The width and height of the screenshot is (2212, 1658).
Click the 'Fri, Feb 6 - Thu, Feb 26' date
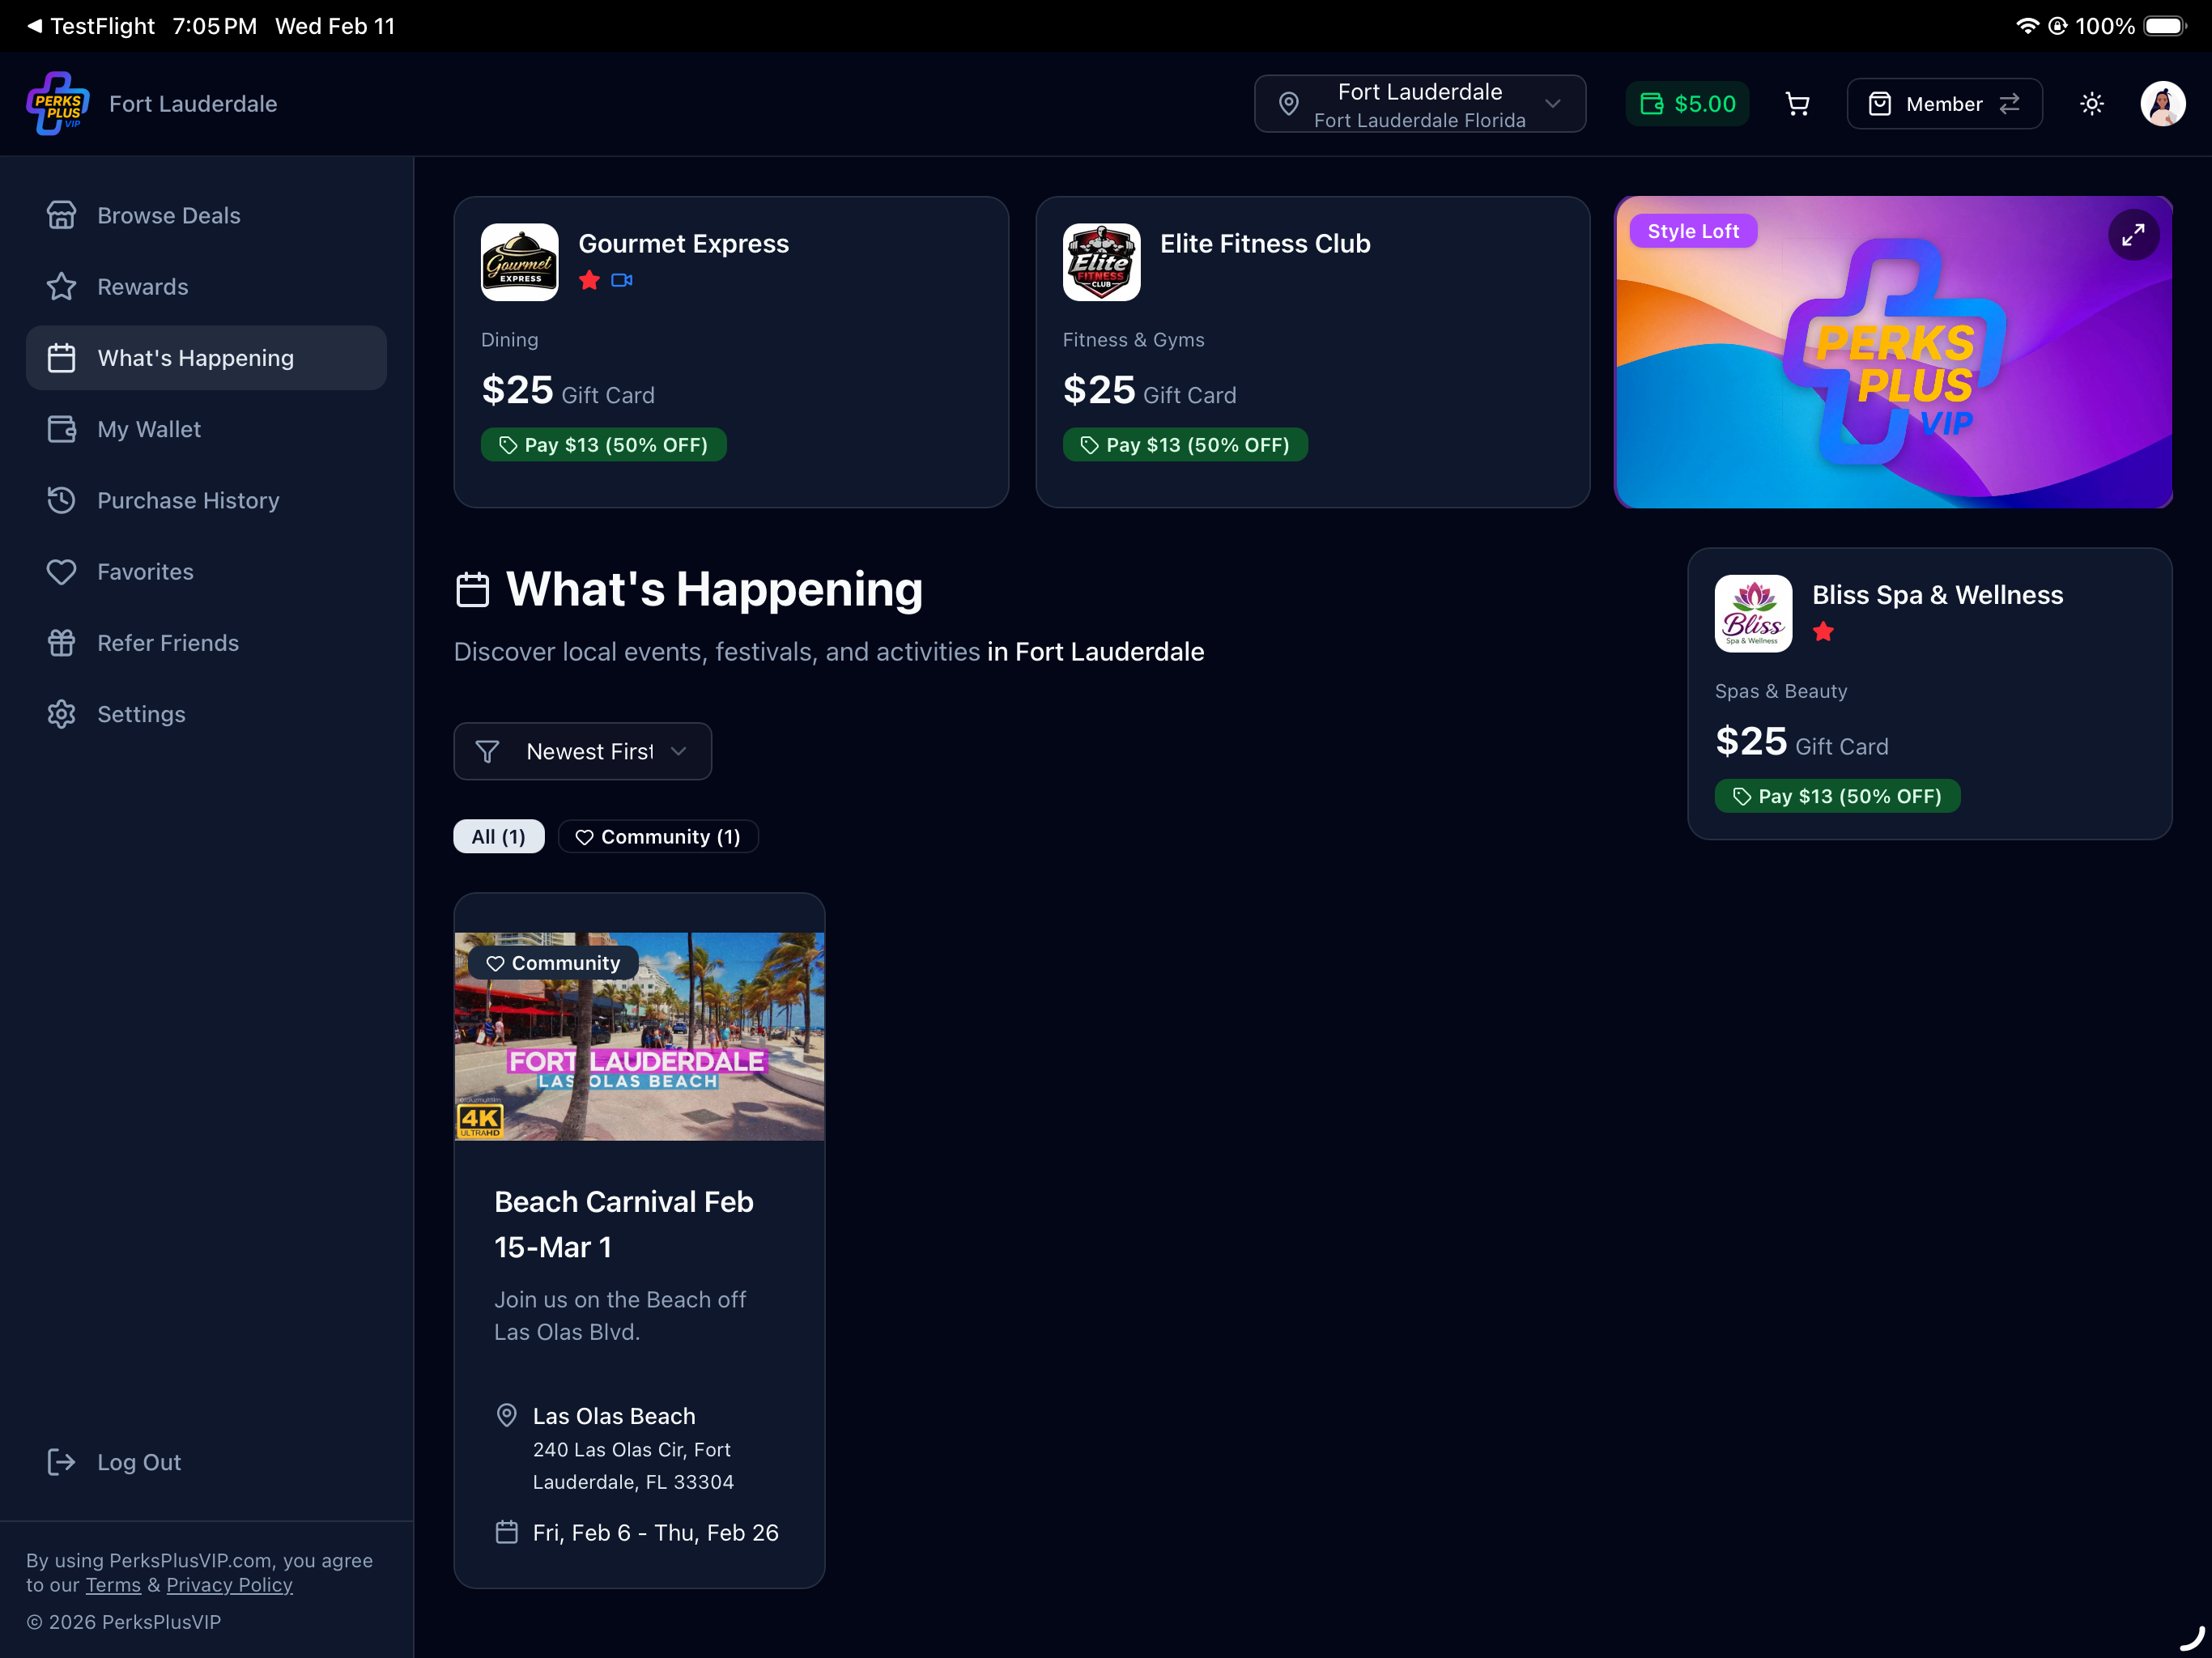pyautogui.click(x=655, y=1532)
